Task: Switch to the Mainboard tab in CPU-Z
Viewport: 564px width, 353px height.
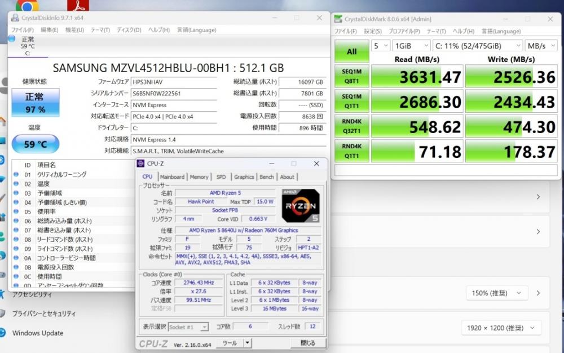Action: (x=172, y=177)
